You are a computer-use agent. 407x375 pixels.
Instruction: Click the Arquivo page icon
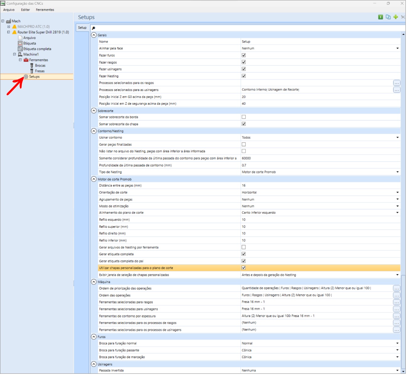click(20, 38)
